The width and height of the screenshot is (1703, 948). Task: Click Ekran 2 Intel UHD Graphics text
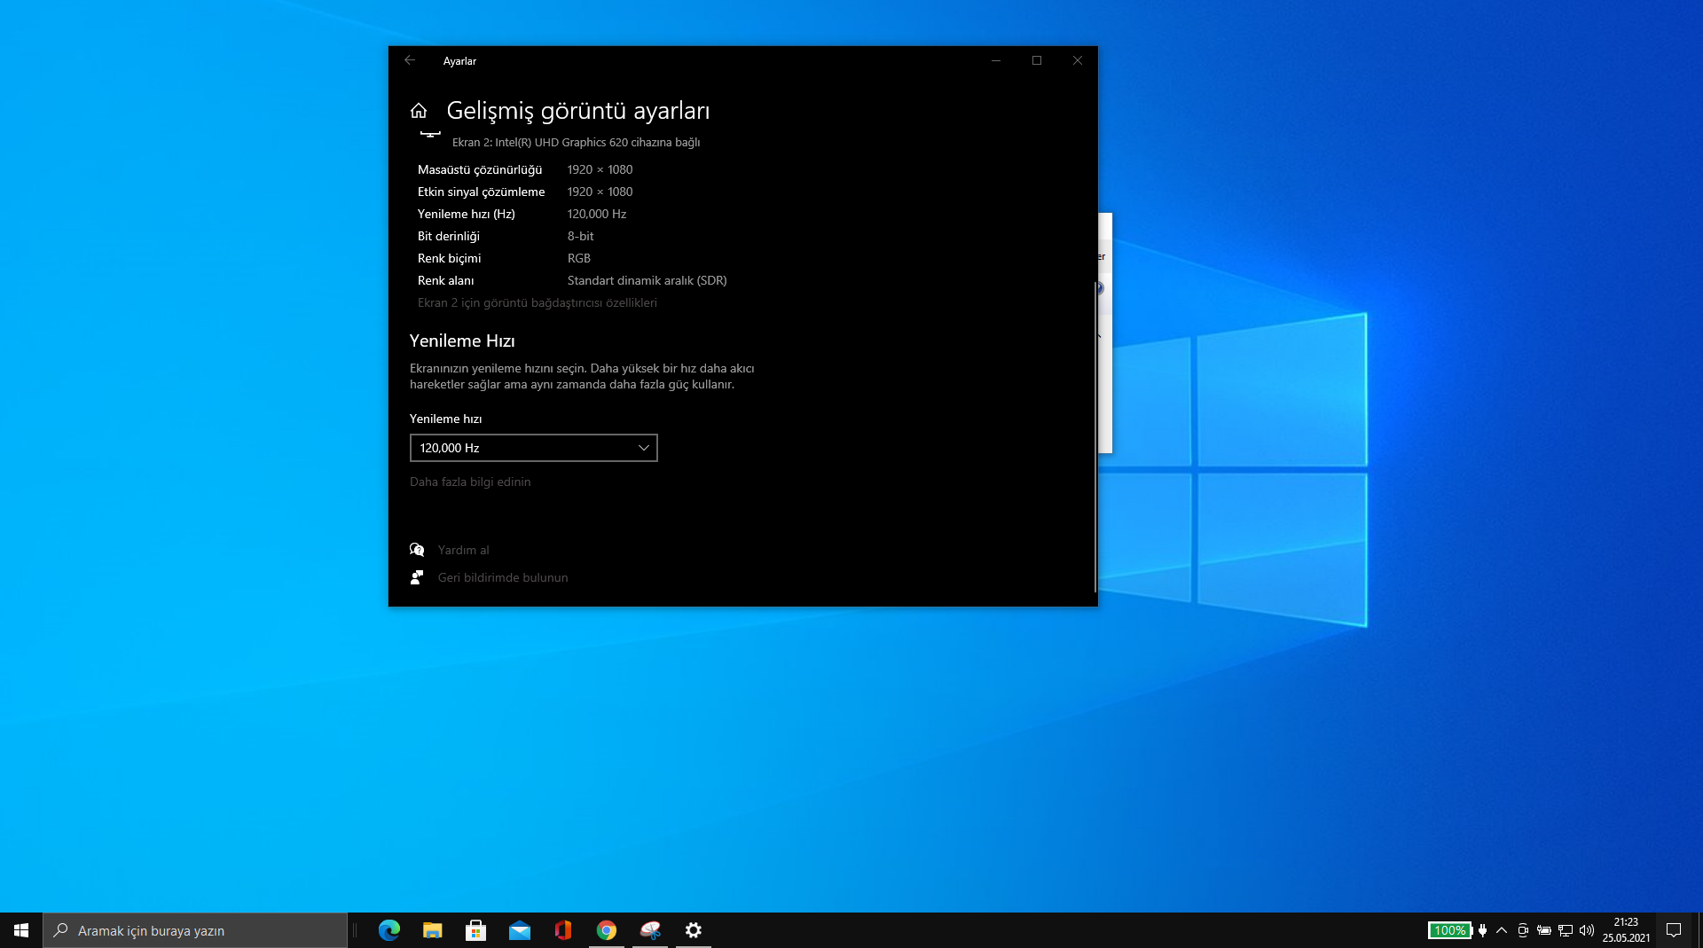[x=576, y=142]
